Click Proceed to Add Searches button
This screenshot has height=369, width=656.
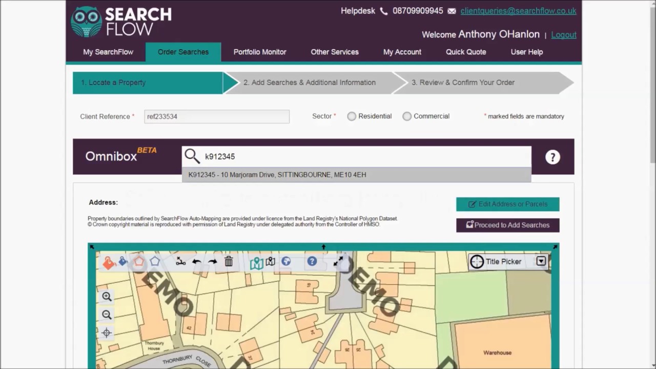coord(508,225)
